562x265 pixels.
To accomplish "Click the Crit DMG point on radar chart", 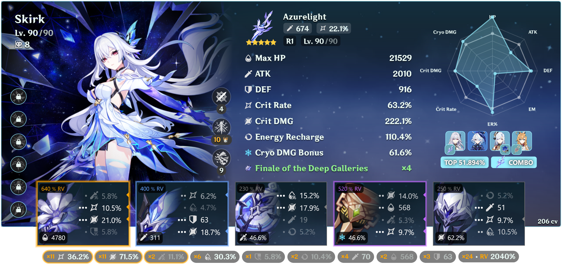I will point(455,71).
